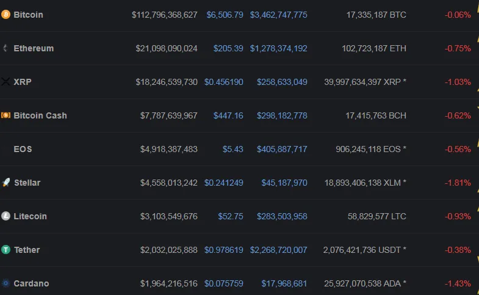
Task: Open the XRP coin page
Action: 23,82
